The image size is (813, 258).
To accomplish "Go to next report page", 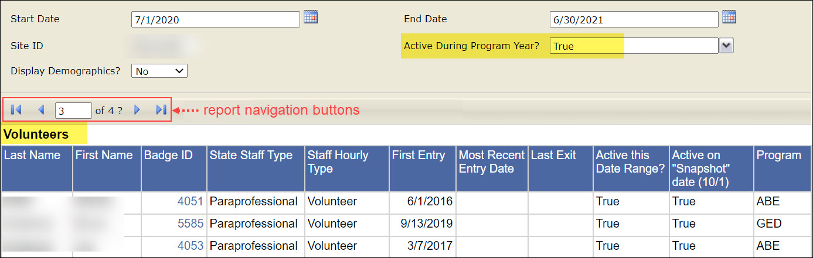I will [137, 109].
